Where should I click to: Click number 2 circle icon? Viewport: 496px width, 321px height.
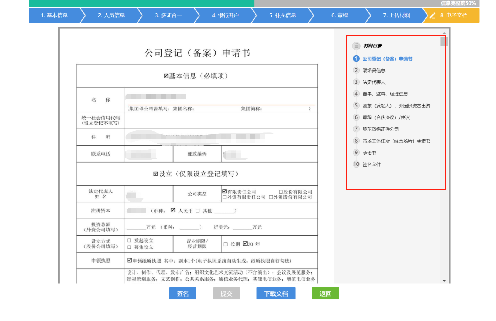coord(356,71)
